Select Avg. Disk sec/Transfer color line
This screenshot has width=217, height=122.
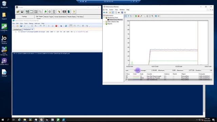(136, 78)
